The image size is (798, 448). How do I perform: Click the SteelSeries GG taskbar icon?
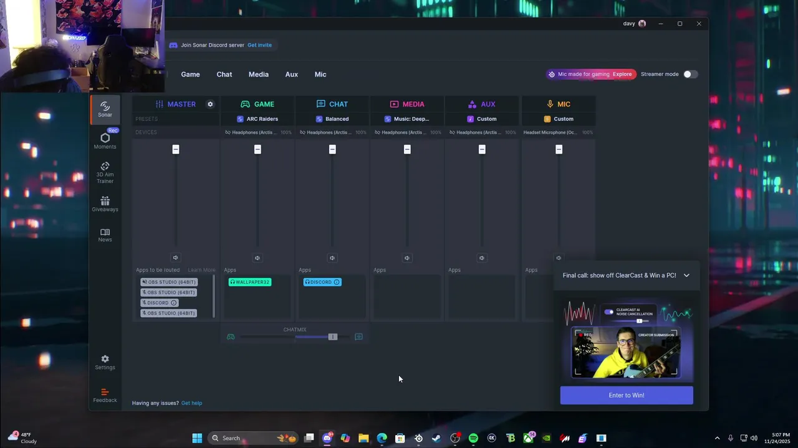point(418,438)
